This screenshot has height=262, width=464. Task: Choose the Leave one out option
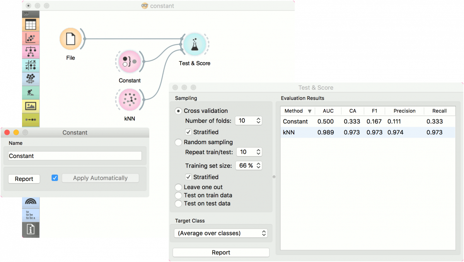pos(178,187)
